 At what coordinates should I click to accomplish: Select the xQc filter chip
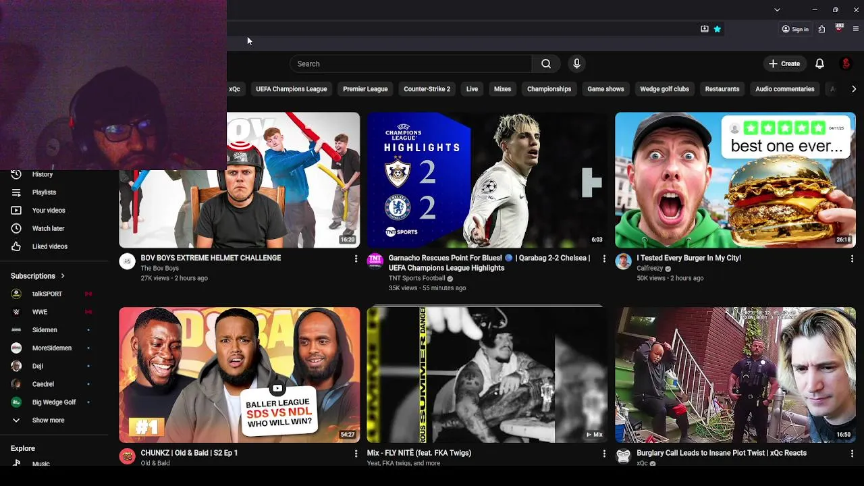[x=234, y=89]
